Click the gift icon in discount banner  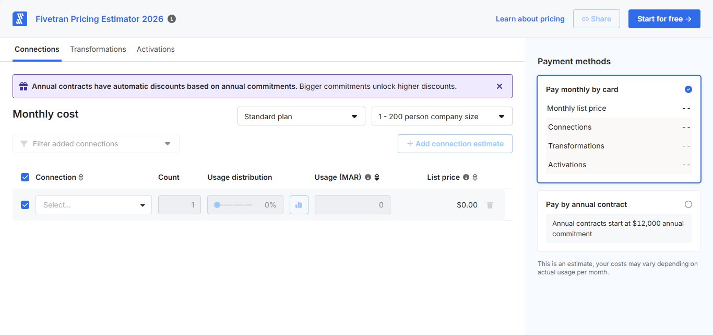[23, 86]
